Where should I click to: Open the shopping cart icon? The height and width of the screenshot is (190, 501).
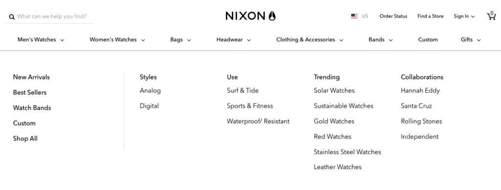[491, 16]
